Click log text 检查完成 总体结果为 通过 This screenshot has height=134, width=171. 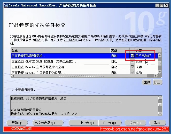(x=38, y=99)
